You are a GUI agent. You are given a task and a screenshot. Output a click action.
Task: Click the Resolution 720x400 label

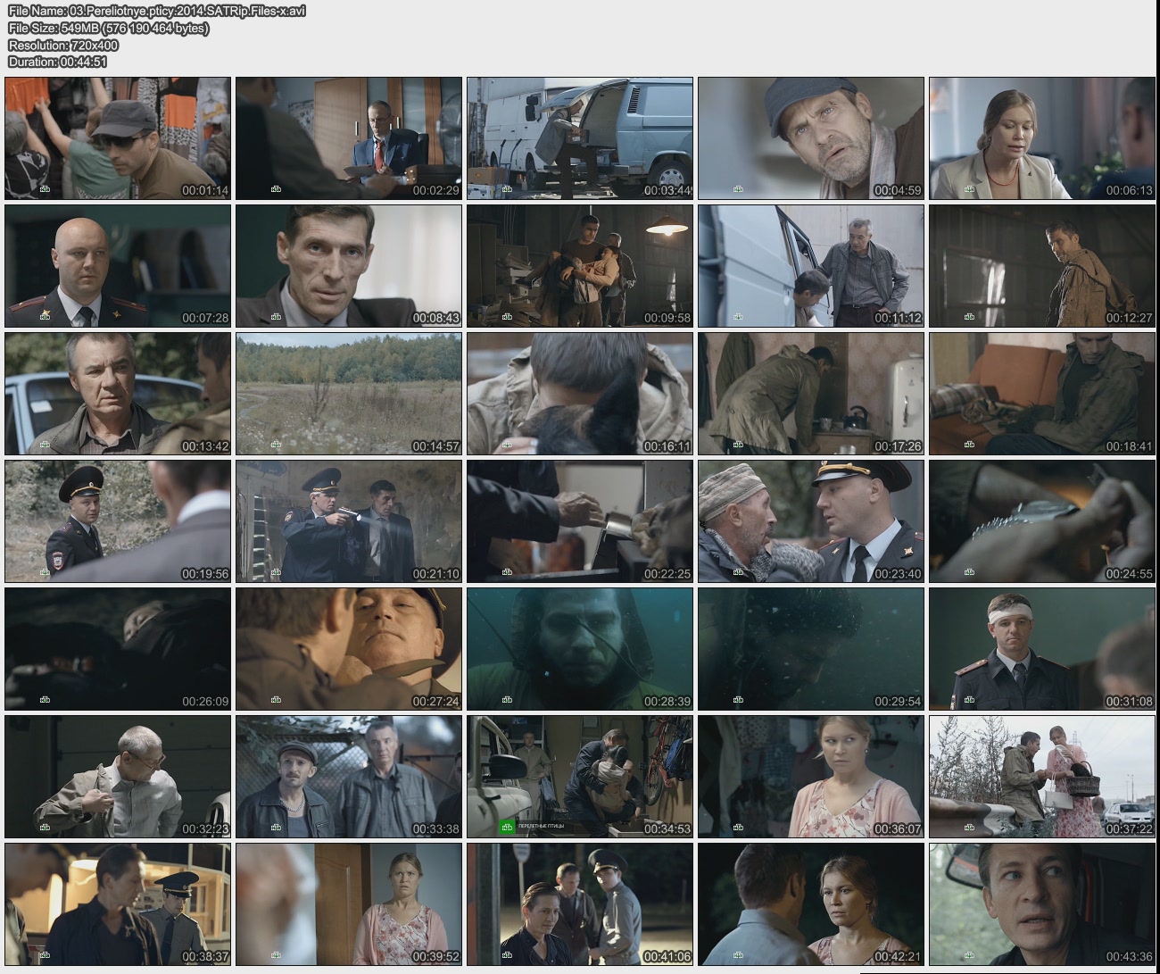coord(63,45)
